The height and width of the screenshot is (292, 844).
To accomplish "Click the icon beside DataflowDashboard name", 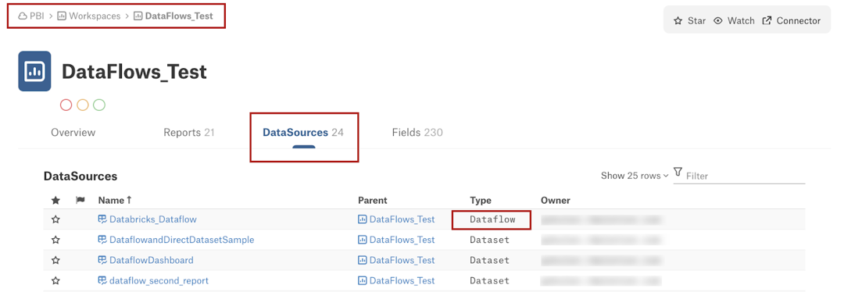I will pos(102,260).
